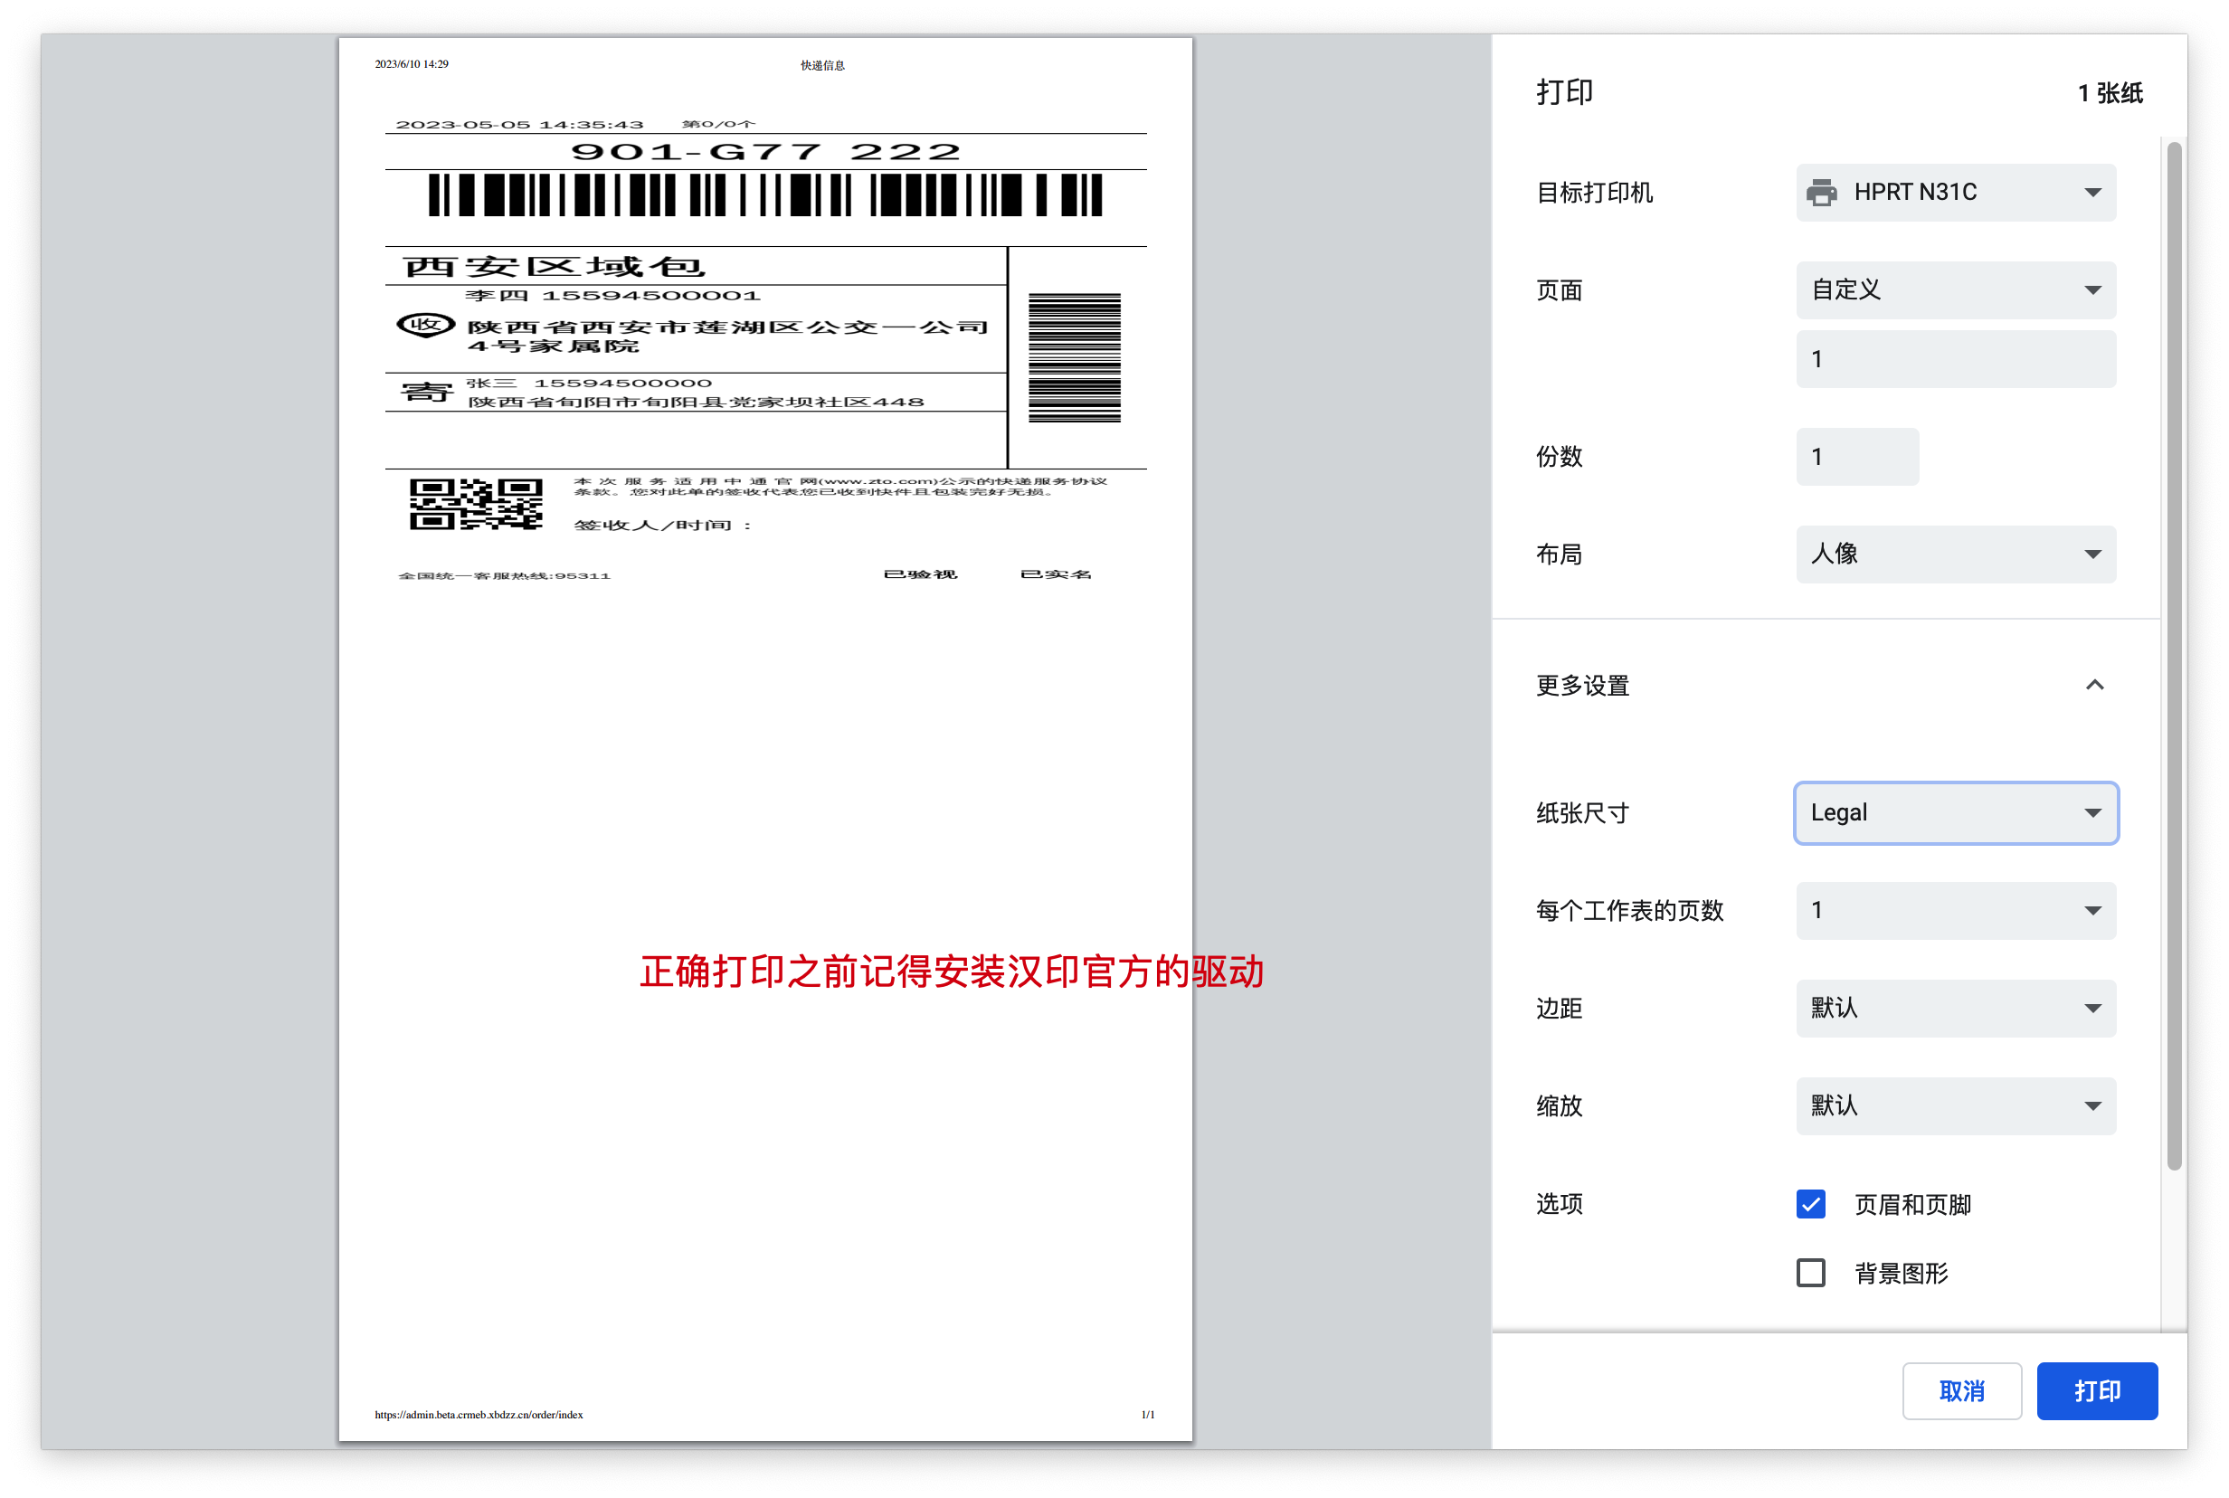Click the 份数 copies input field
Viewport: 2229px width, 1498px height.
coord(1856,457)
